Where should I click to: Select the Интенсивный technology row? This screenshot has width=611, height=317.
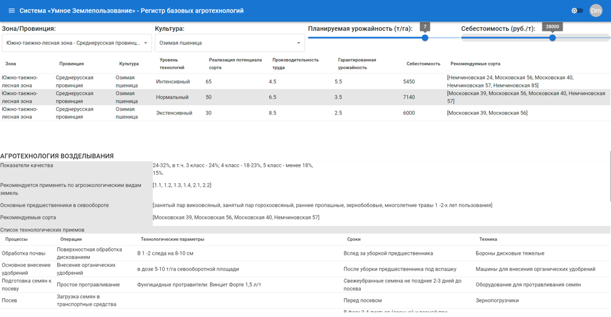coord(305,82)
